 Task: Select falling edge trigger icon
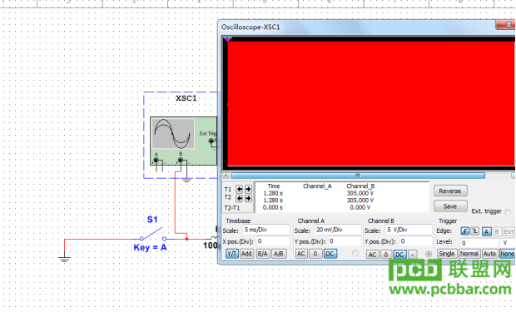click(x=474, y=231)
